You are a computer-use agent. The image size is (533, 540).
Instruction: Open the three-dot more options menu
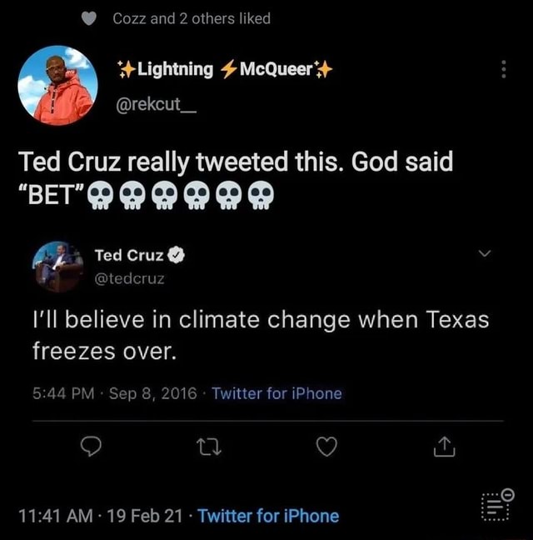click(x=503, y=70)
